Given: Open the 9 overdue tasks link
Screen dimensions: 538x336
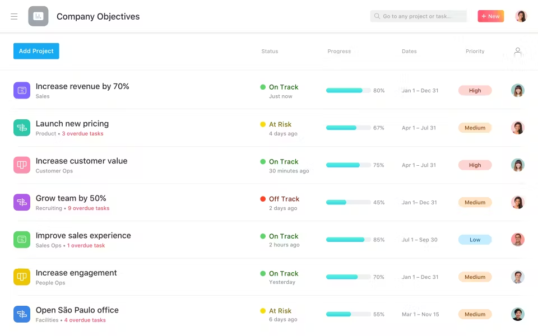Looking at the screenshot, I should click(89, 208).
